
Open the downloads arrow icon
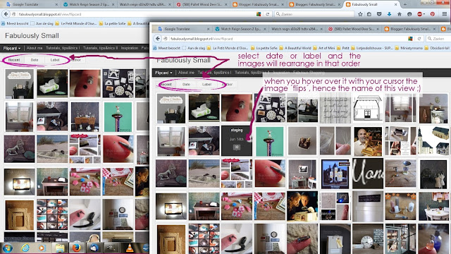click(389, 14)
